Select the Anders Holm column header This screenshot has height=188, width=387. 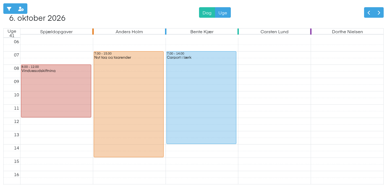(129, 32)
